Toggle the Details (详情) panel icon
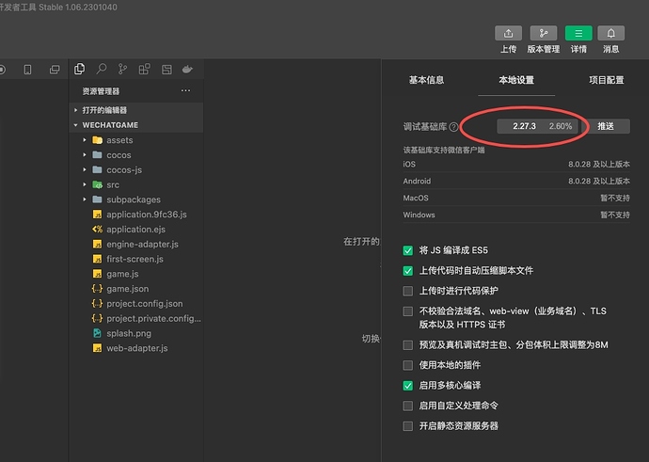 point(578,33)
